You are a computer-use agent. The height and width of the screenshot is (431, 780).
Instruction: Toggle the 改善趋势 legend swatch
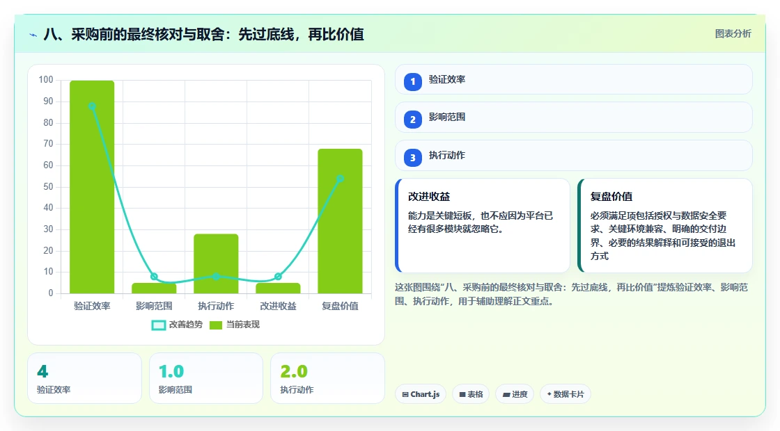[158, 325]
